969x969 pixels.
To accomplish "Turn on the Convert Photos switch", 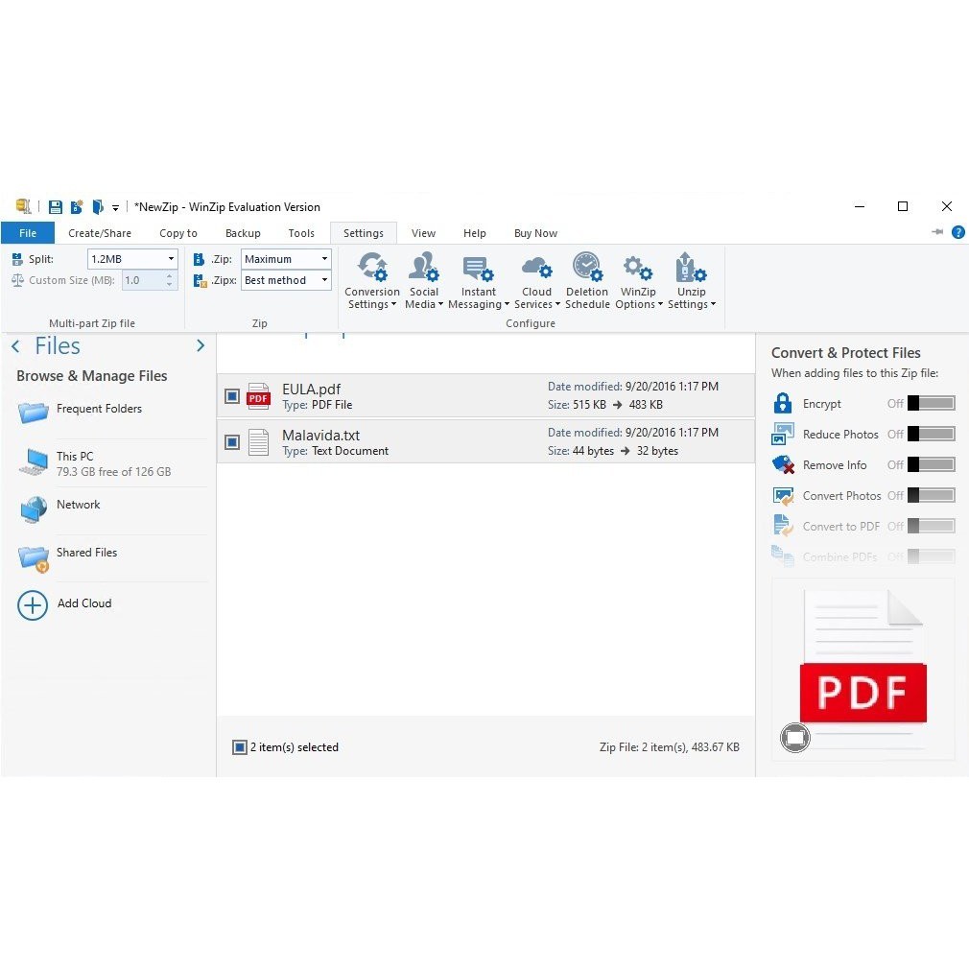I will point(932,495).
